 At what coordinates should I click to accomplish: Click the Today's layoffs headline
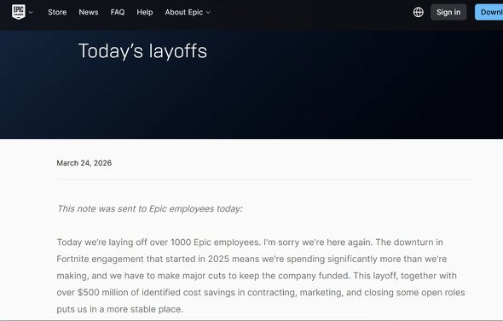(x=142, y=50)
